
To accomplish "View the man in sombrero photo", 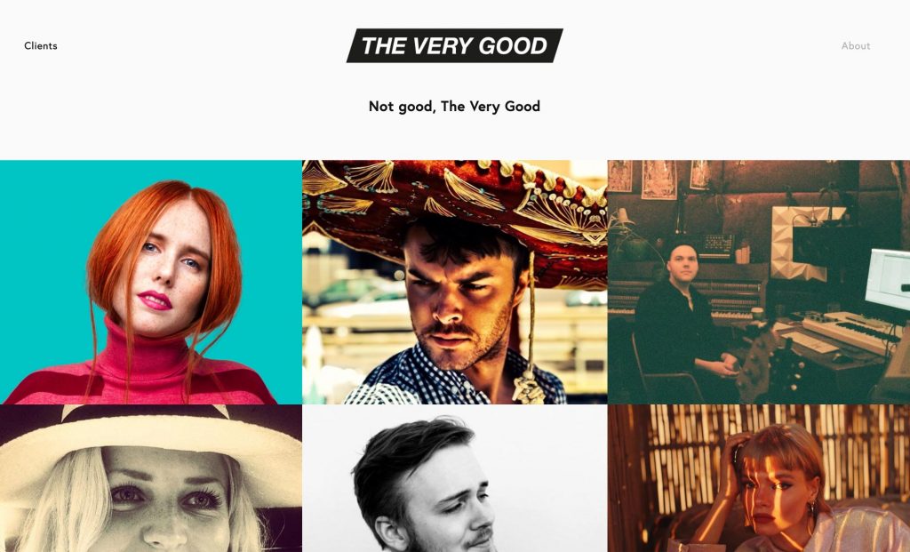I will point(454,282).
